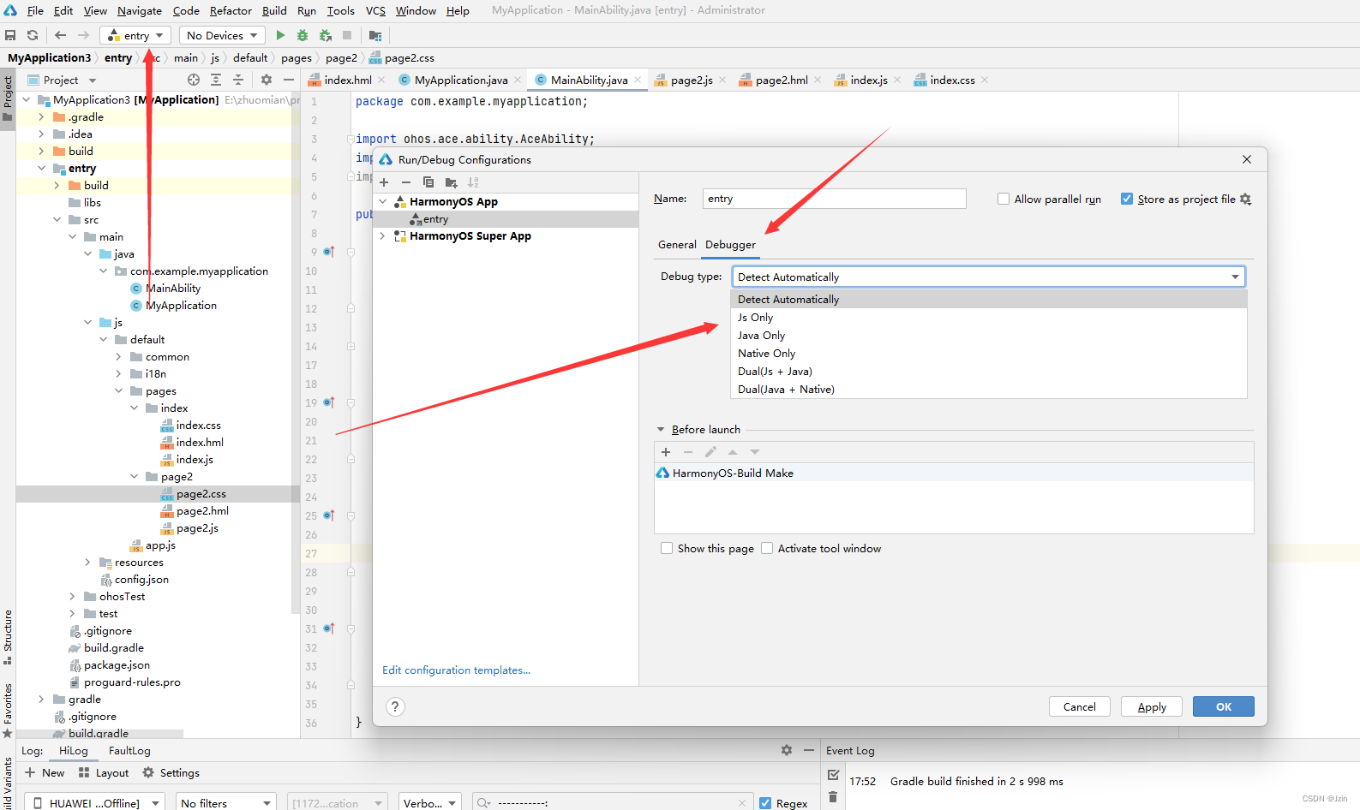Screen dimensions: 1360x810
Task: Expand the HarmonyOS Super App node
Action: 383,235
